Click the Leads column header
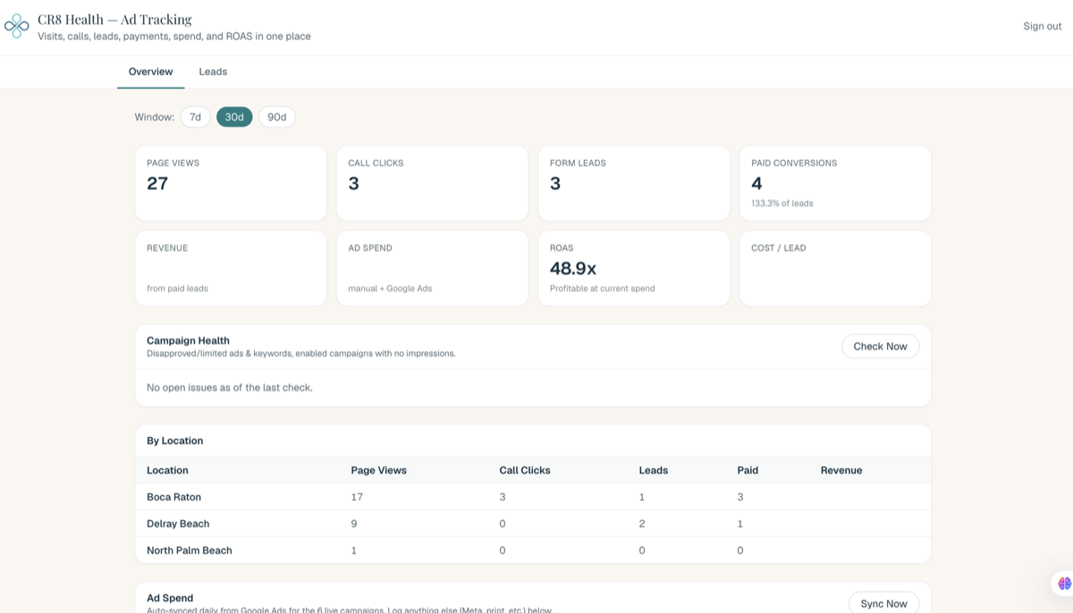1073x613 pixels. coord(653,470)
